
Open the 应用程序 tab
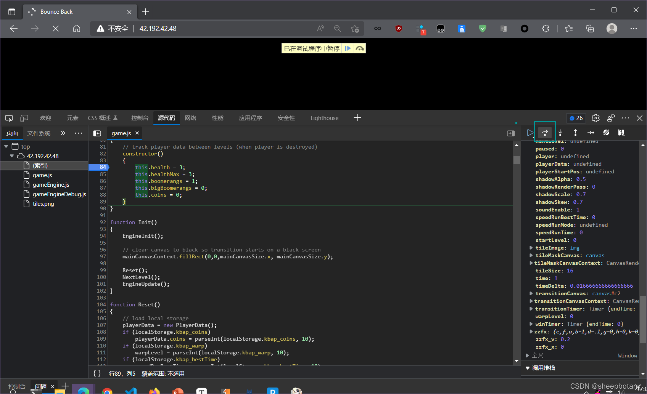point(250,118)
